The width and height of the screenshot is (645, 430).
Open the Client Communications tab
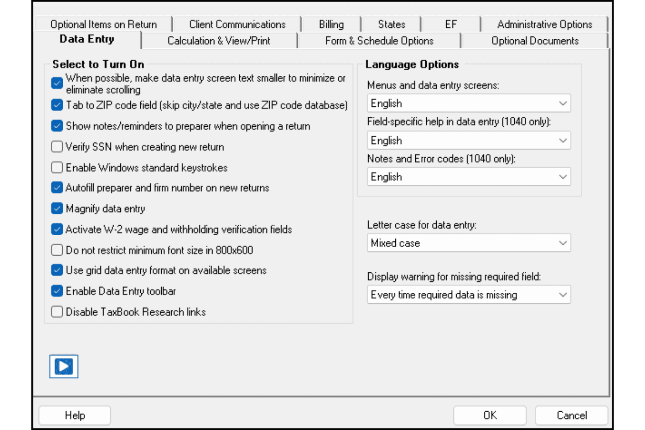tap(238, 24)
